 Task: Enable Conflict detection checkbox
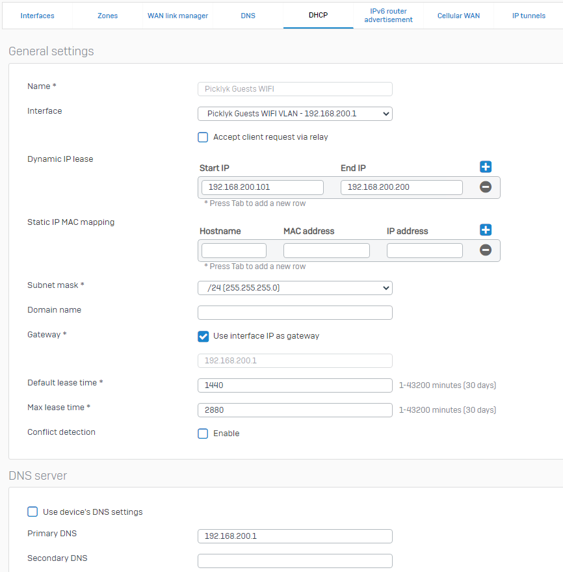pyautogui.click(x=203, y=434)
